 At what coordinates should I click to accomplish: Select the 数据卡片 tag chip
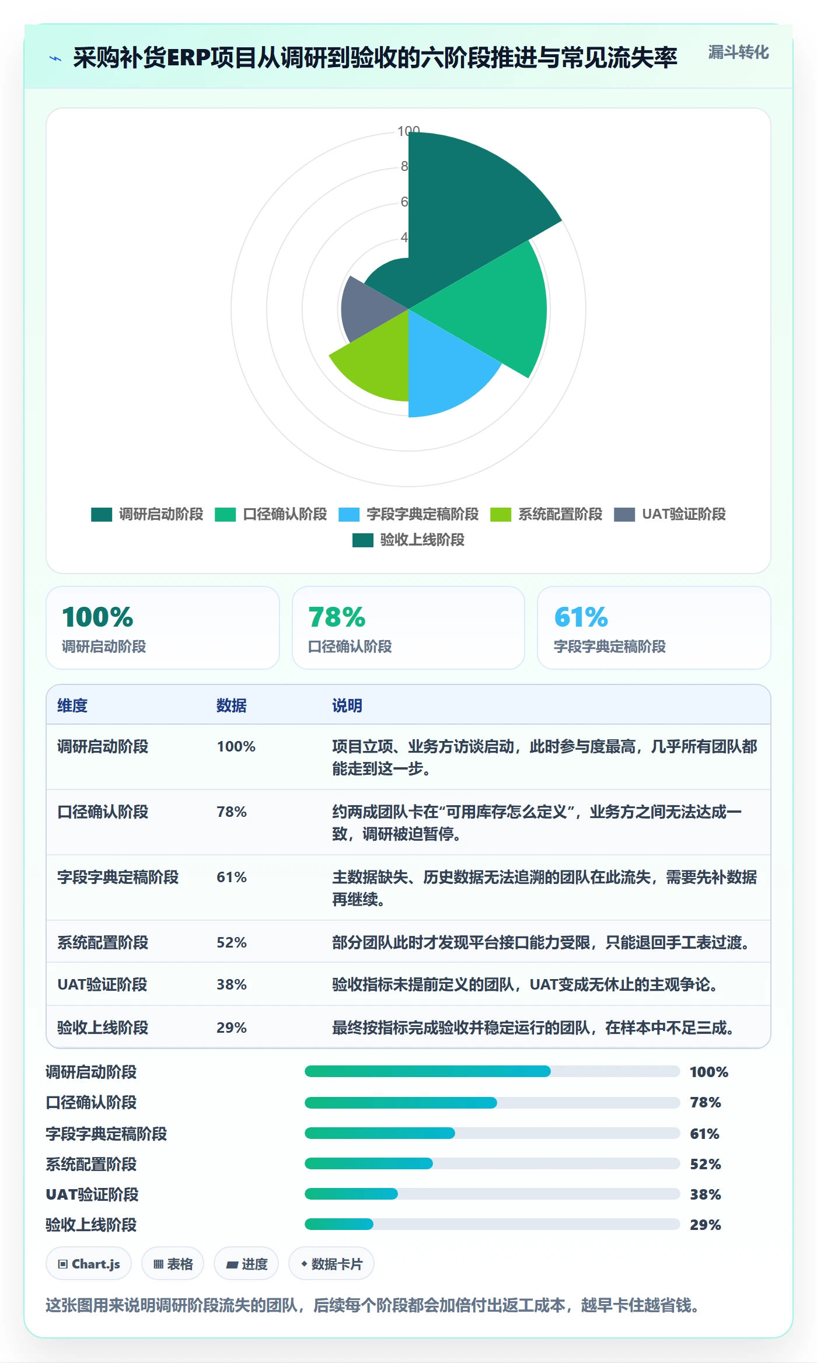click(x=331, y=1264)
